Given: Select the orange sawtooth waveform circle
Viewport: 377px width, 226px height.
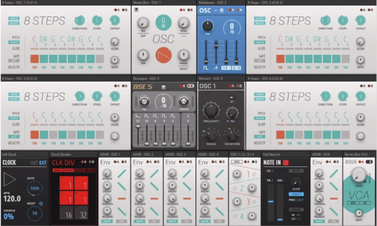Looking at the screenshot, I should (164, 55).
